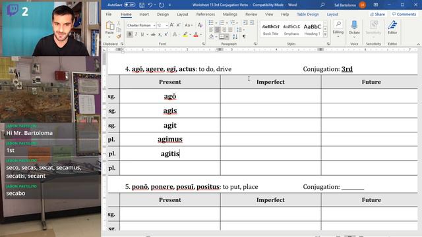
Task: Apply the Heading 1 style
Action: click(312, 29)
